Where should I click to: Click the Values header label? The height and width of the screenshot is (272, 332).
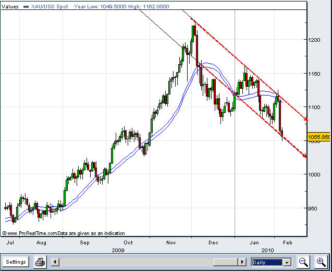(x=10, y=7)
